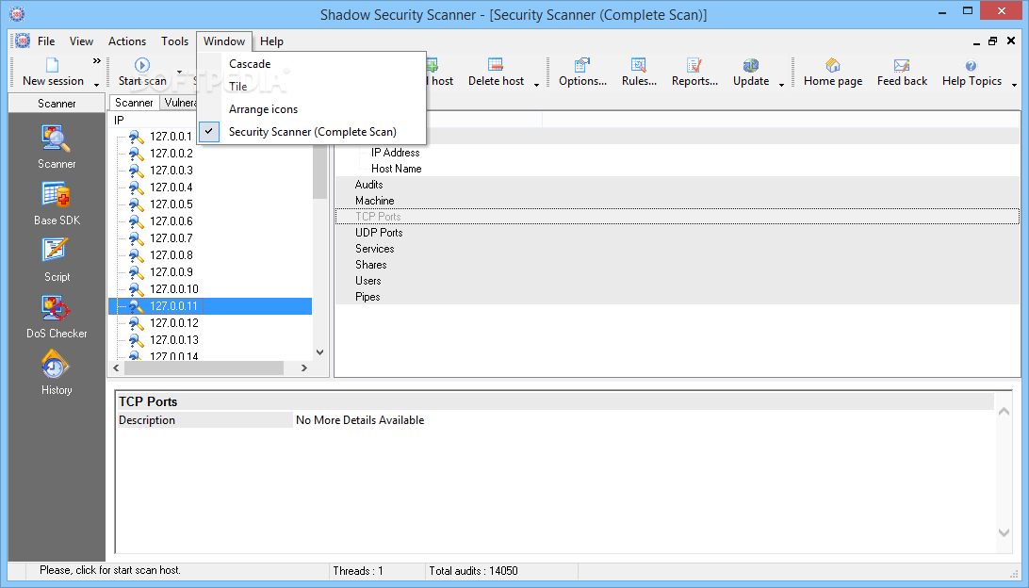This screenshot has height=588, width=1029.
Task: Select the Shares row
Action: 678,265
